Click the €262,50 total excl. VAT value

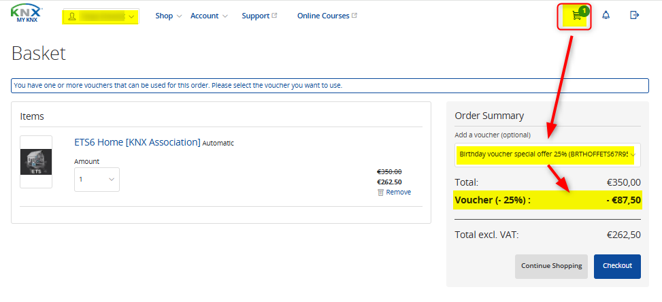(x=624, y=235)
